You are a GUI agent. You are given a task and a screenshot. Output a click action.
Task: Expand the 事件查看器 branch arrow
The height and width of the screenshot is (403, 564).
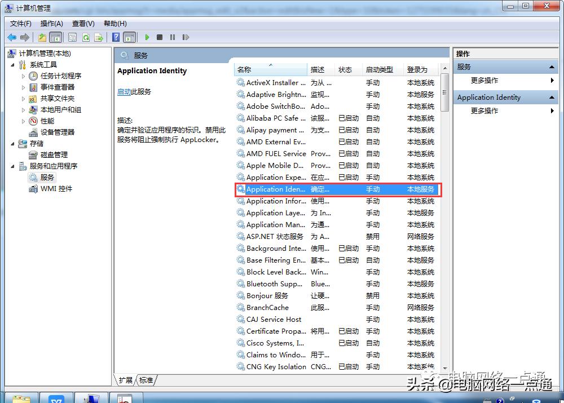(23, 87)
